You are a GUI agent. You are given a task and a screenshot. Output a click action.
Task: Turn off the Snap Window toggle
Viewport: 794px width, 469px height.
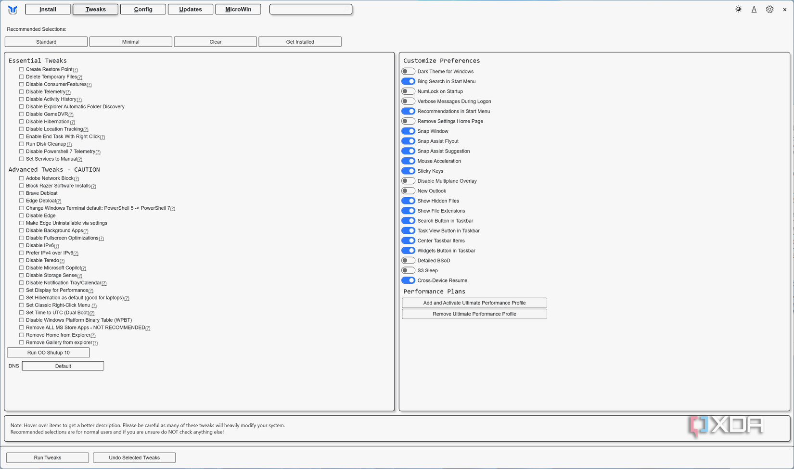(x=408, y=131)
